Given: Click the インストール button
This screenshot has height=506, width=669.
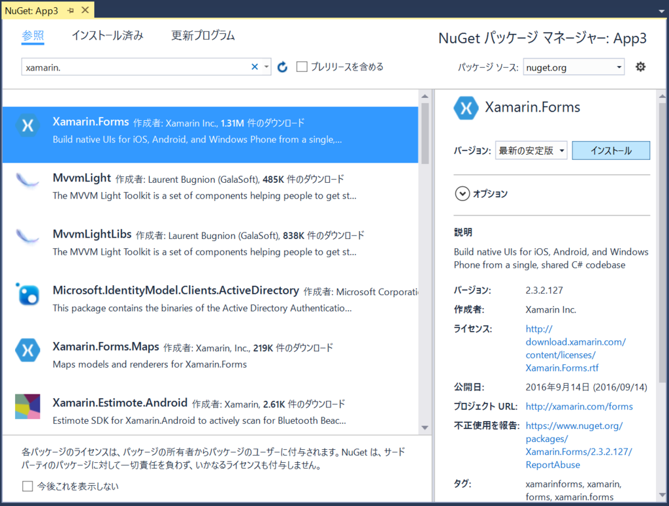Looking at the screenshot, I should (x=611, y=150).
